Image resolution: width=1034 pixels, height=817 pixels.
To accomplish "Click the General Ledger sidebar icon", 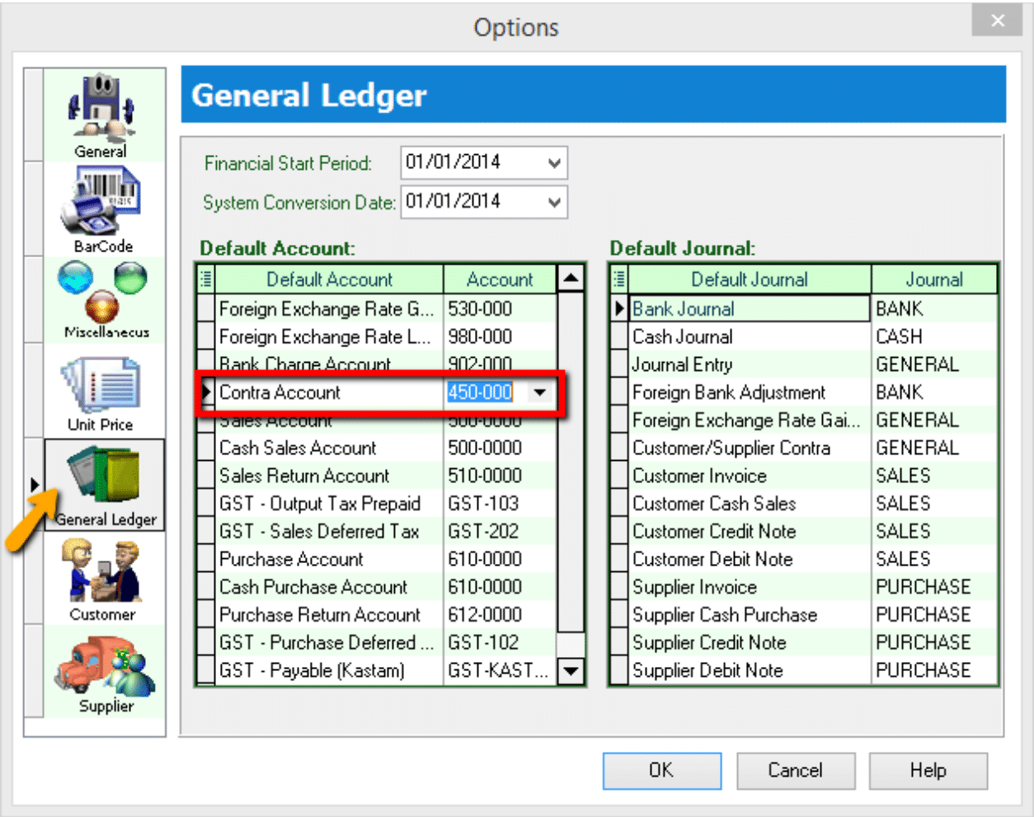I will pyautogui.click(x=104, y=485).
